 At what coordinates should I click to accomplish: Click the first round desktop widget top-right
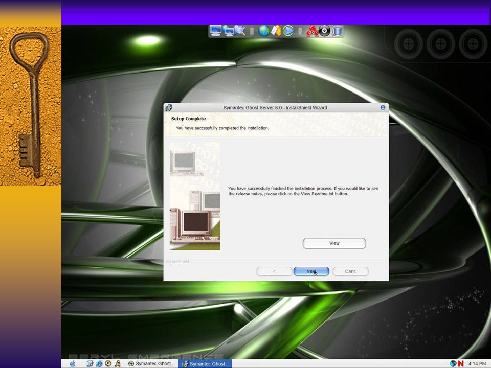pyautogui.click(x=408, y=44)
